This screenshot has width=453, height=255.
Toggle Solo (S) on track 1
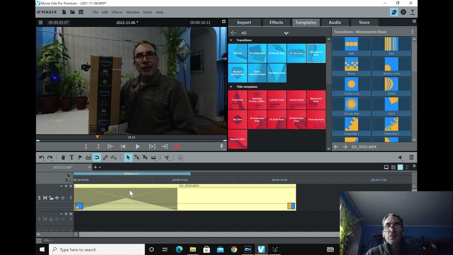39,198
